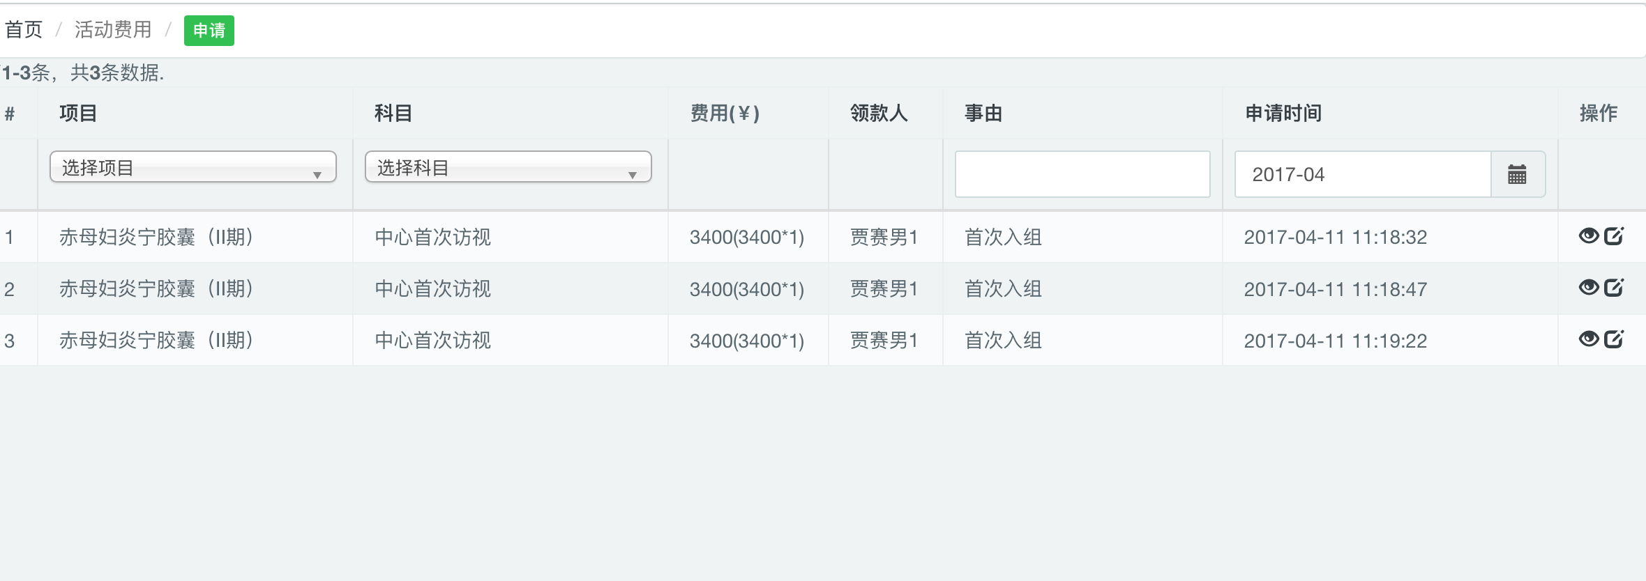Image resolution: width=1646 pixels, height=581 pixels.
Task: Sort by 申请时间 column header
Action: point(1283,113)
